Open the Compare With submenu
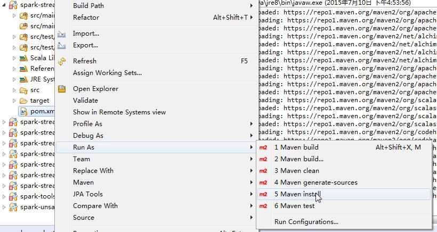This screenshot has width=437, height=232. pos(95,206)
